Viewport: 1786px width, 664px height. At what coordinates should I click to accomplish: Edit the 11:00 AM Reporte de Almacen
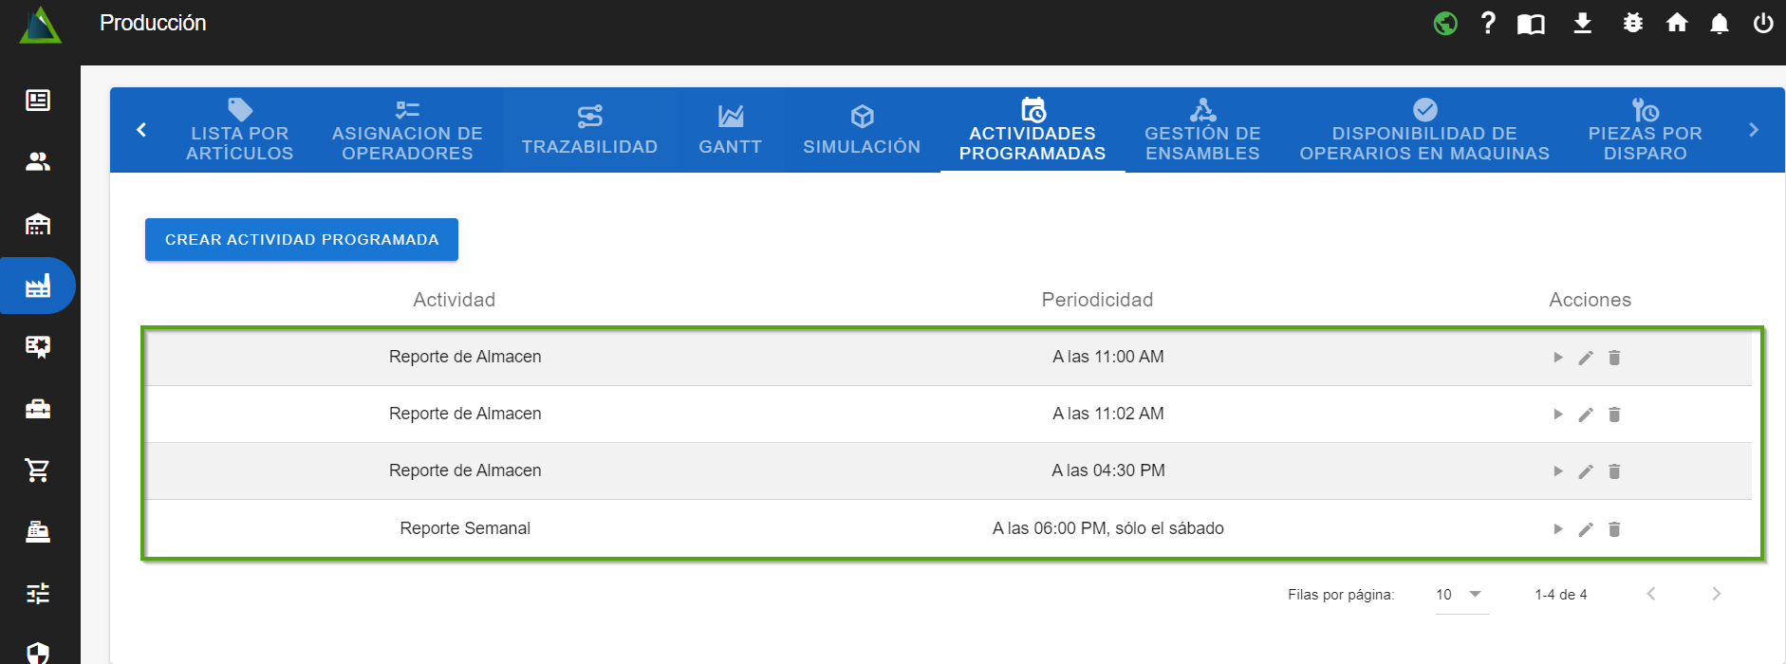point(1586,358)
